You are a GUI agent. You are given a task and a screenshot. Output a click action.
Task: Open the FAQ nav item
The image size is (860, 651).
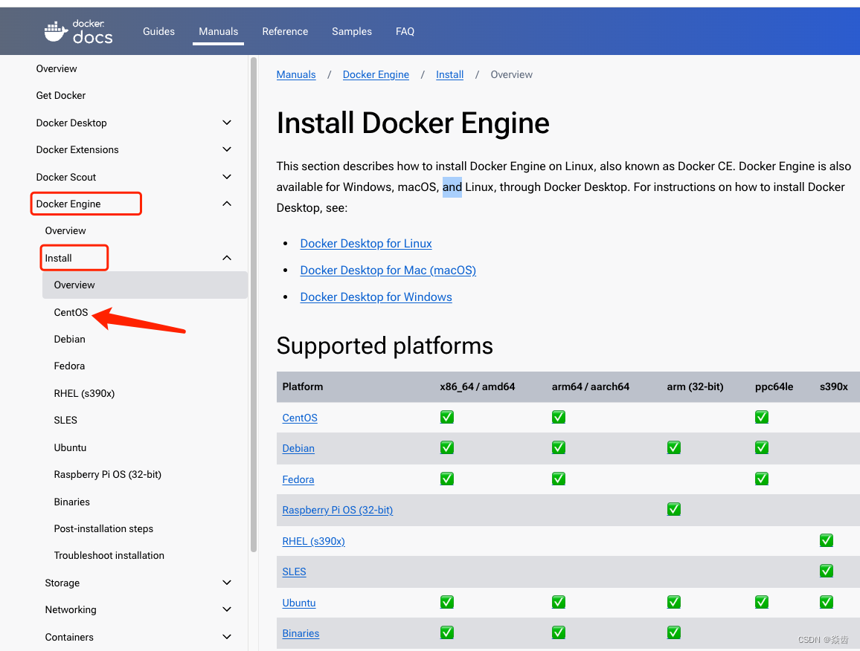click(405, 31)
